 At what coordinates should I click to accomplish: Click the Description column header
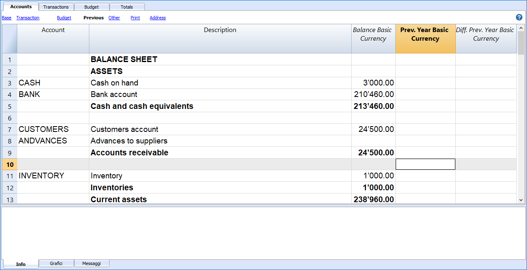(220, 39)
